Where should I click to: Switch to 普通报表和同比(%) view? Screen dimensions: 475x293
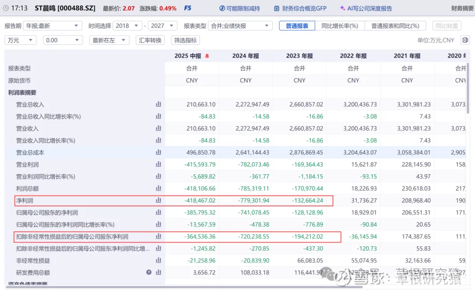[x=395, y=26]
